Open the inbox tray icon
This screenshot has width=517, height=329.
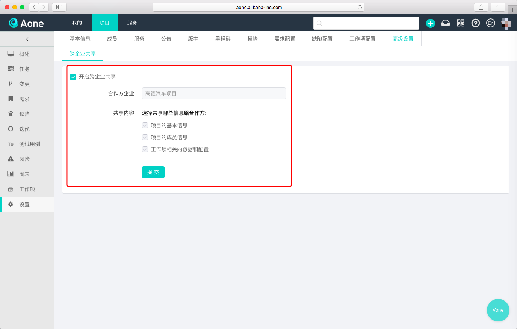pyautogui.click(x=446, y=23)
